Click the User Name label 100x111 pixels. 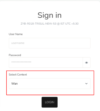(16, 34)
